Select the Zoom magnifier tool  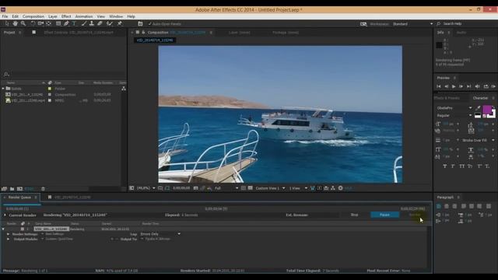pyautogui.click(x=23, y=23)
